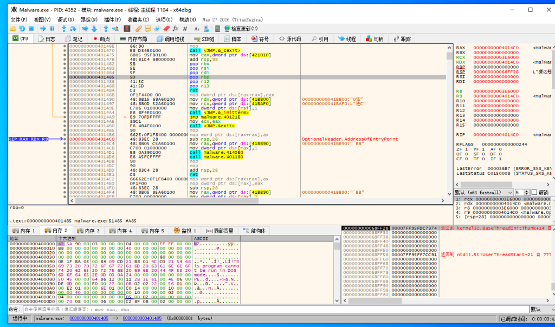Screen dimensions: 555x327
Task: Click the run arrow toolbar icon
Action: 43,29
